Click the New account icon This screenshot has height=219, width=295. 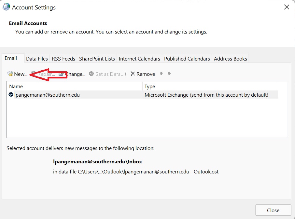pos(10,74)
